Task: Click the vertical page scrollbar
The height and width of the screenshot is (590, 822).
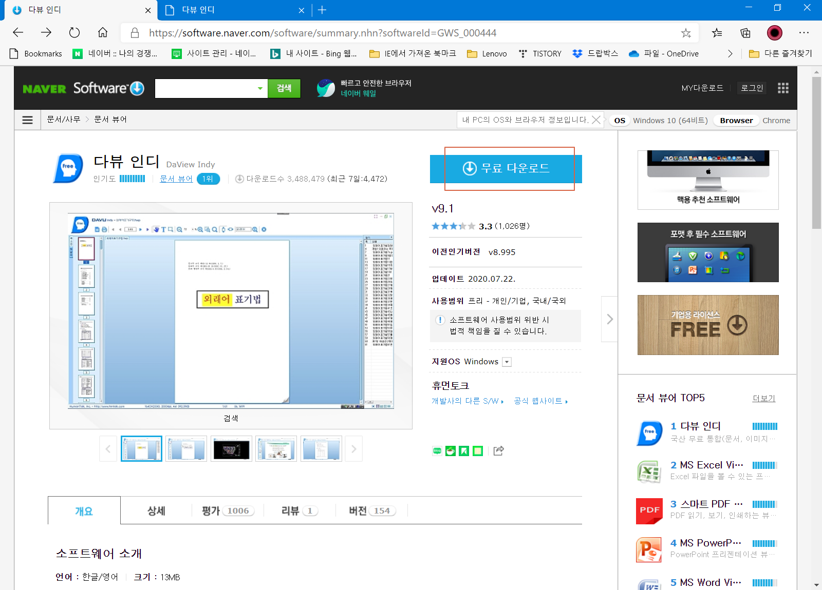Action: 816,152
